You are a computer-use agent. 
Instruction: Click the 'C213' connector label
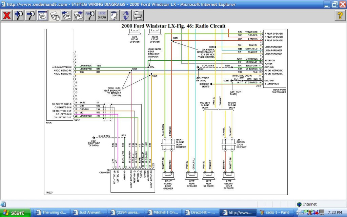coord(77,120)
